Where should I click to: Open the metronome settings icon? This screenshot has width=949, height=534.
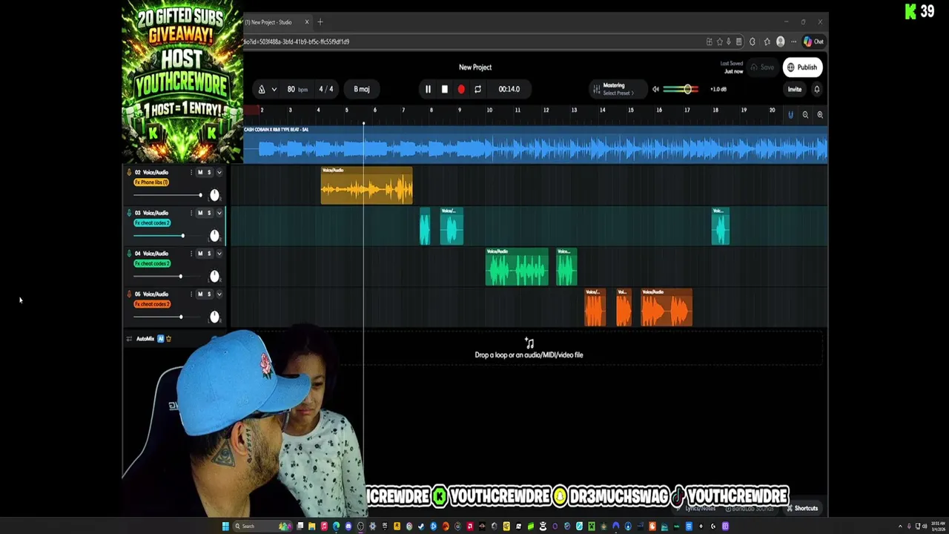click(261, 89)
